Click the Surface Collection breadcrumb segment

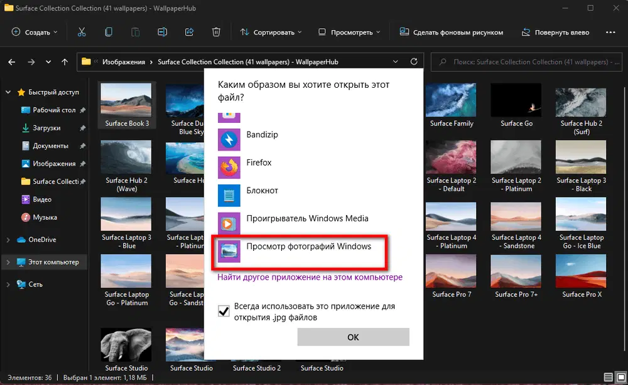point(248,62)
